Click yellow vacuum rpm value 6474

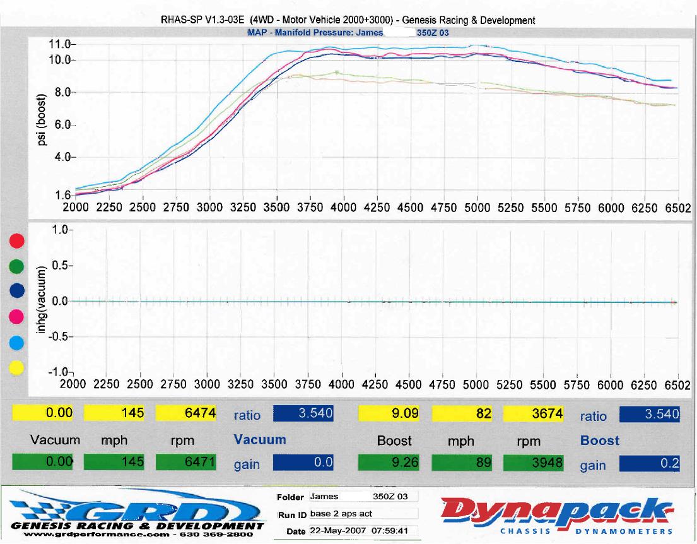186,413
